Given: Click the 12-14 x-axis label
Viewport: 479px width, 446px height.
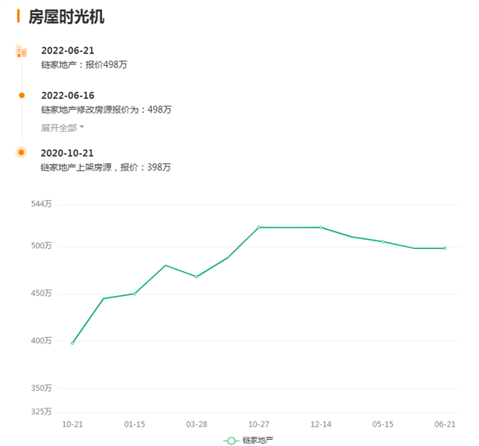Looking at the screenshot, I should pos(321,425).
